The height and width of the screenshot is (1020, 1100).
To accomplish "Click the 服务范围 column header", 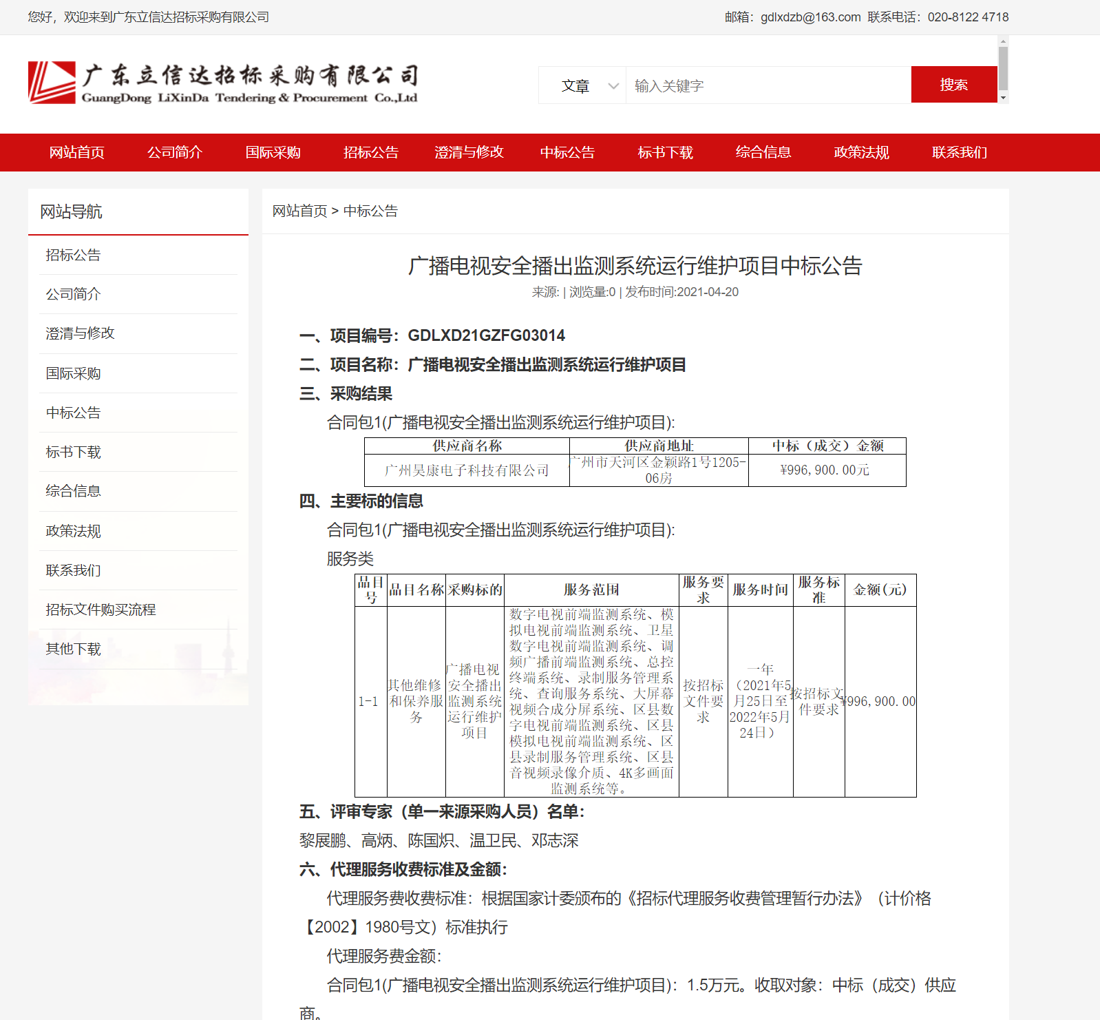I will coord(591,590).
